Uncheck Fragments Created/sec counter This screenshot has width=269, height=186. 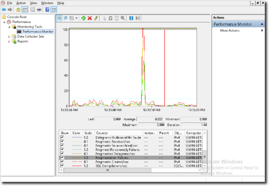point(62,161)
